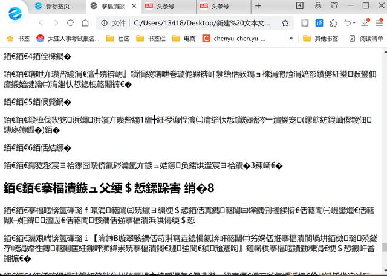Expand the dropdown beside the undo arrow
This screenshot has height=276, width=387.
point(354,23)
